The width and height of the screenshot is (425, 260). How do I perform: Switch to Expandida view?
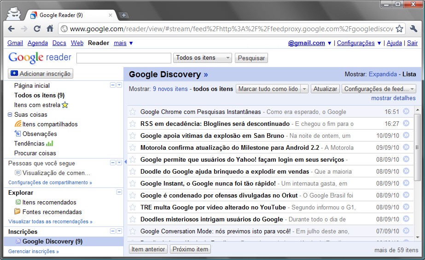tap(383, 74)
